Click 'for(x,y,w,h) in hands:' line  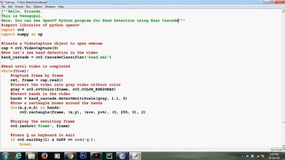click(36, 108)
